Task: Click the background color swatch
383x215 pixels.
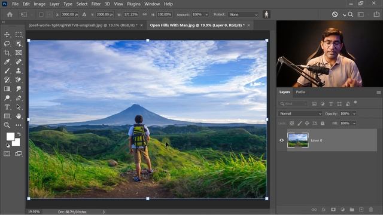Action: (17, 143)
